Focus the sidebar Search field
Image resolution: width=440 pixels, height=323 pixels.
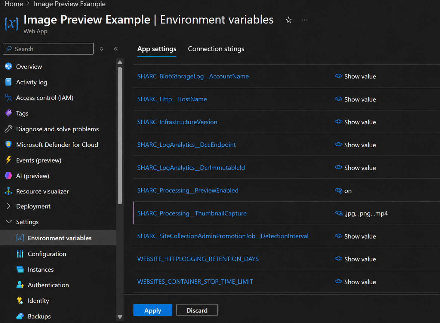point(48,49)
